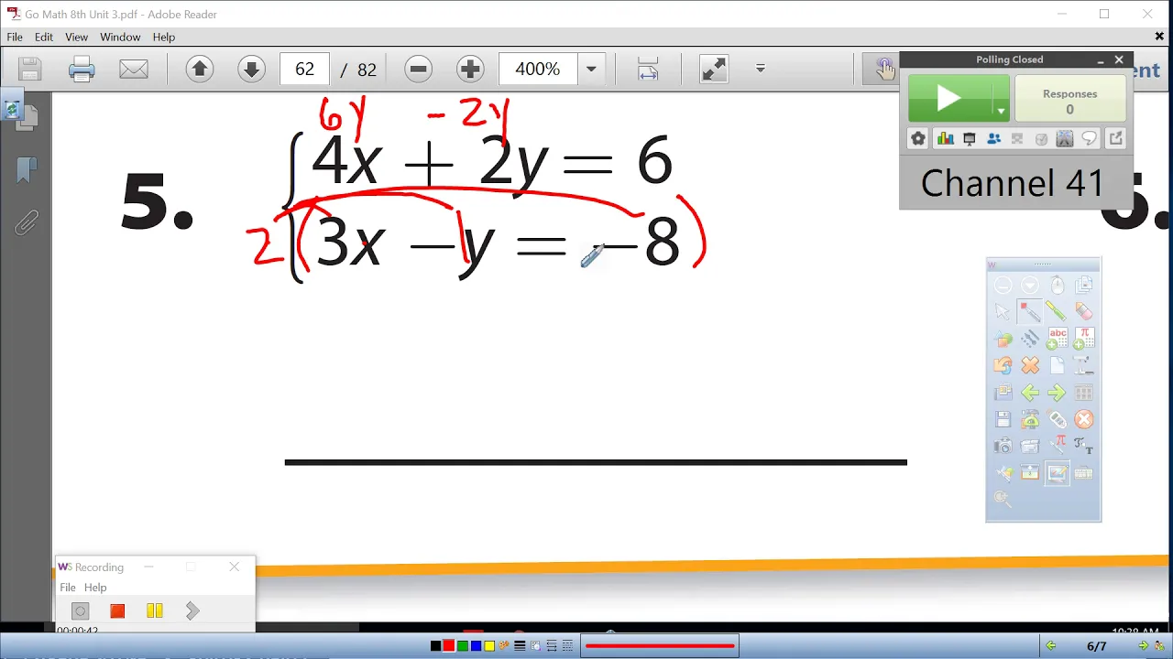Click the red circle X exit icon
This screenshot has width=1173, height=659.
click(1083, 419)
